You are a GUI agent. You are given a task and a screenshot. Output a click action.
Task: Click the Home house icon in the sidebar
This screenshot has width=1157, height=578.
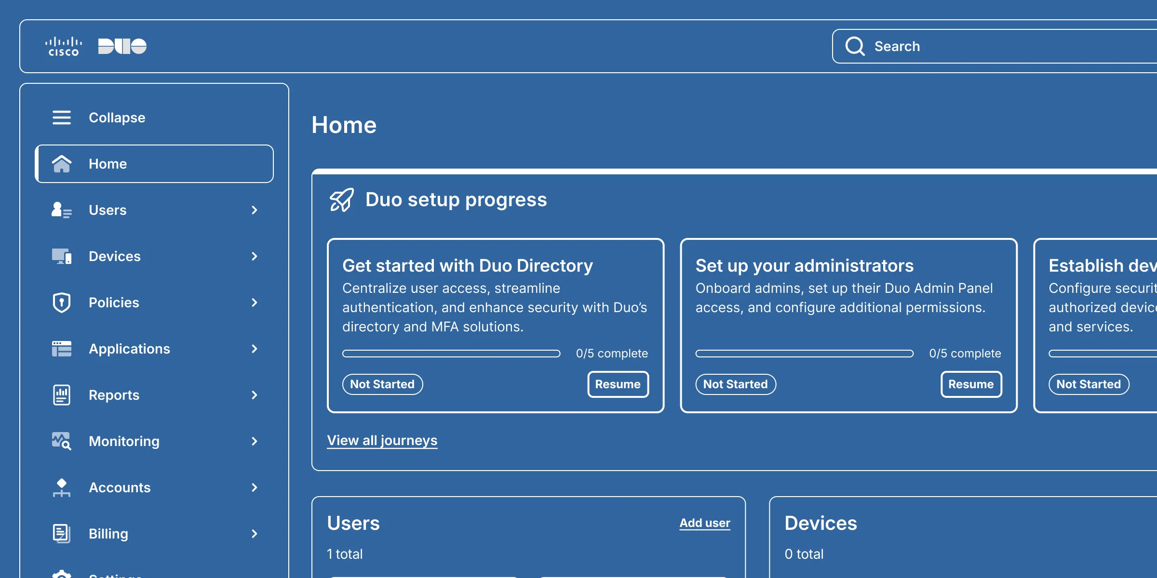[x=62, y=164]
